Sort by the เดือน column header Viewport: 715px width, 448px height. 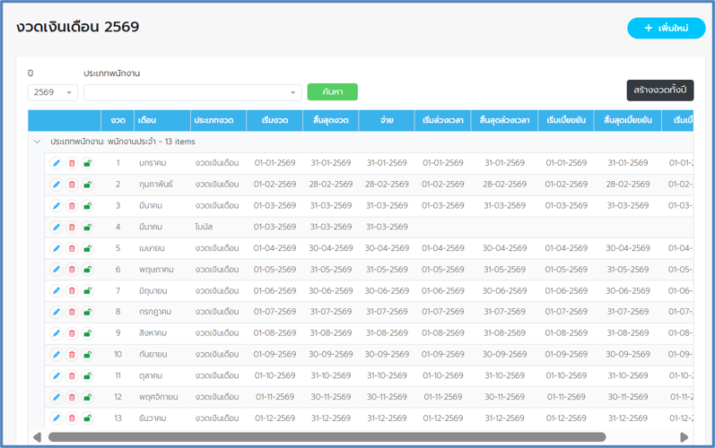[161, 120]
